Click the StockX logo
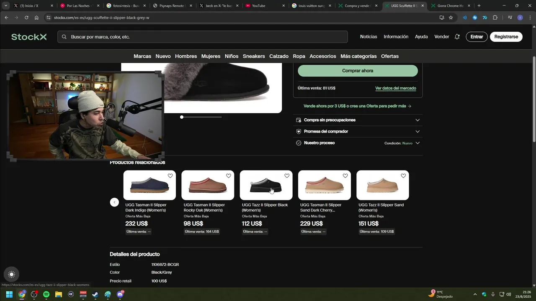The width and height of the screenshot is (536, 301). (29, 37)
